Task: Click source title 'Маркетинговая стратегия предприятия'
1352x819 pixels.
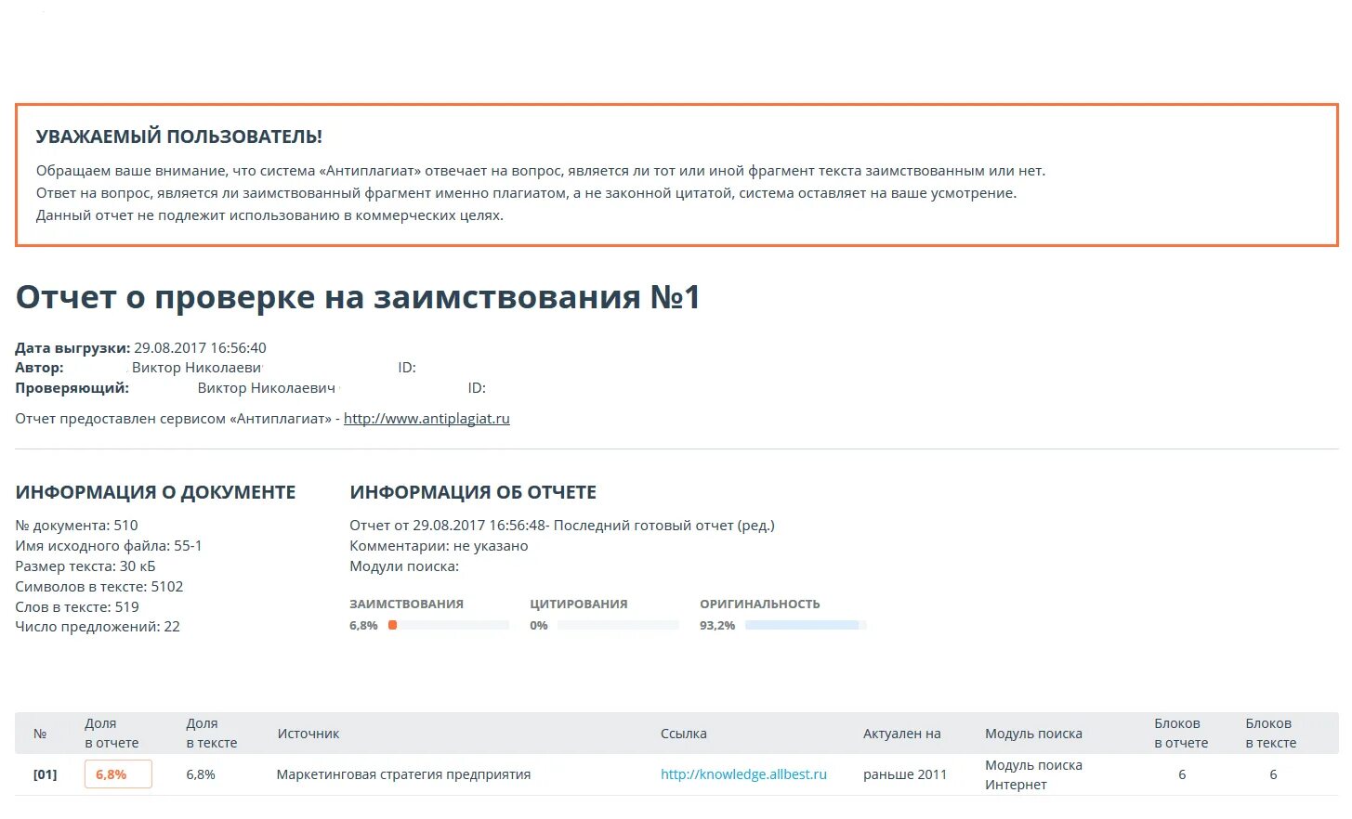Action: tap(403, 774)
